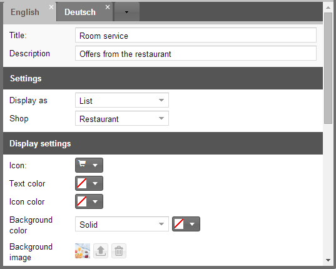Click the upload background image icon

pyautogui.click(x=101, y=251)
